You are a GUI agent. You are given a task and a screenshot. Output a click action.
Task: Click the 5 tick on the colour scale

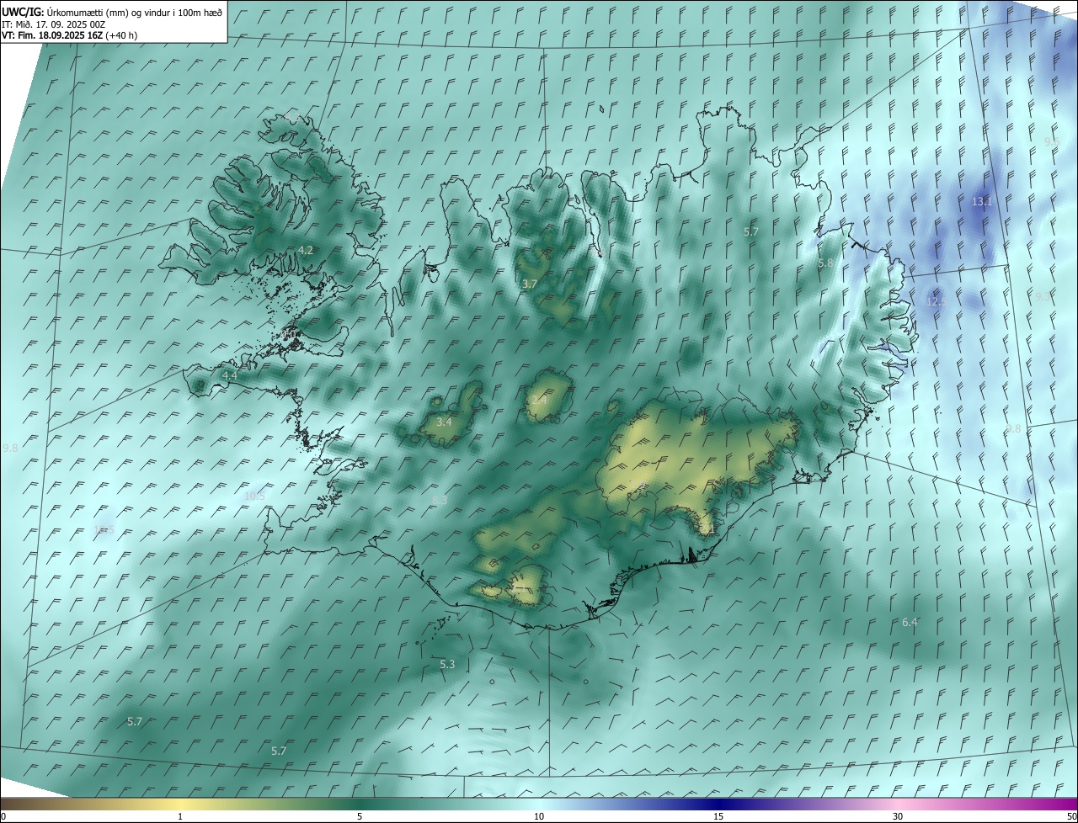(x=360, y=817)
